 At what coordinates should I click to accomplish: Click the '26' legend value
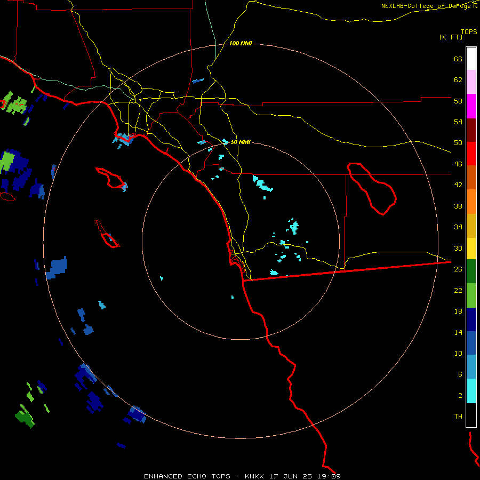(x=458, y=269)
